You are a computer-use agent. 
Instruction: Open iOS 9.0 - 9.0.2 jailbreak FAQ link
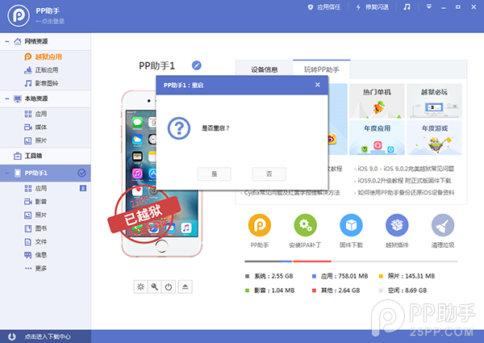pos(406,169)
